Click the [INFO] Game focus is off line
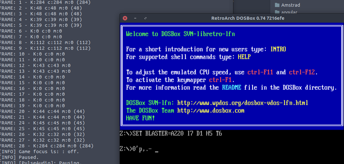Image resolution: width=344 pixels, height=164 pixels. click(x=40, y=152)
